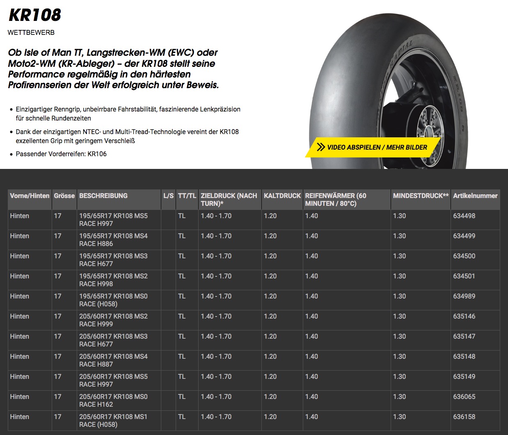Click the KALTDRUCK column header
This screenshot has height=435, width=508.
coord(282,196)
